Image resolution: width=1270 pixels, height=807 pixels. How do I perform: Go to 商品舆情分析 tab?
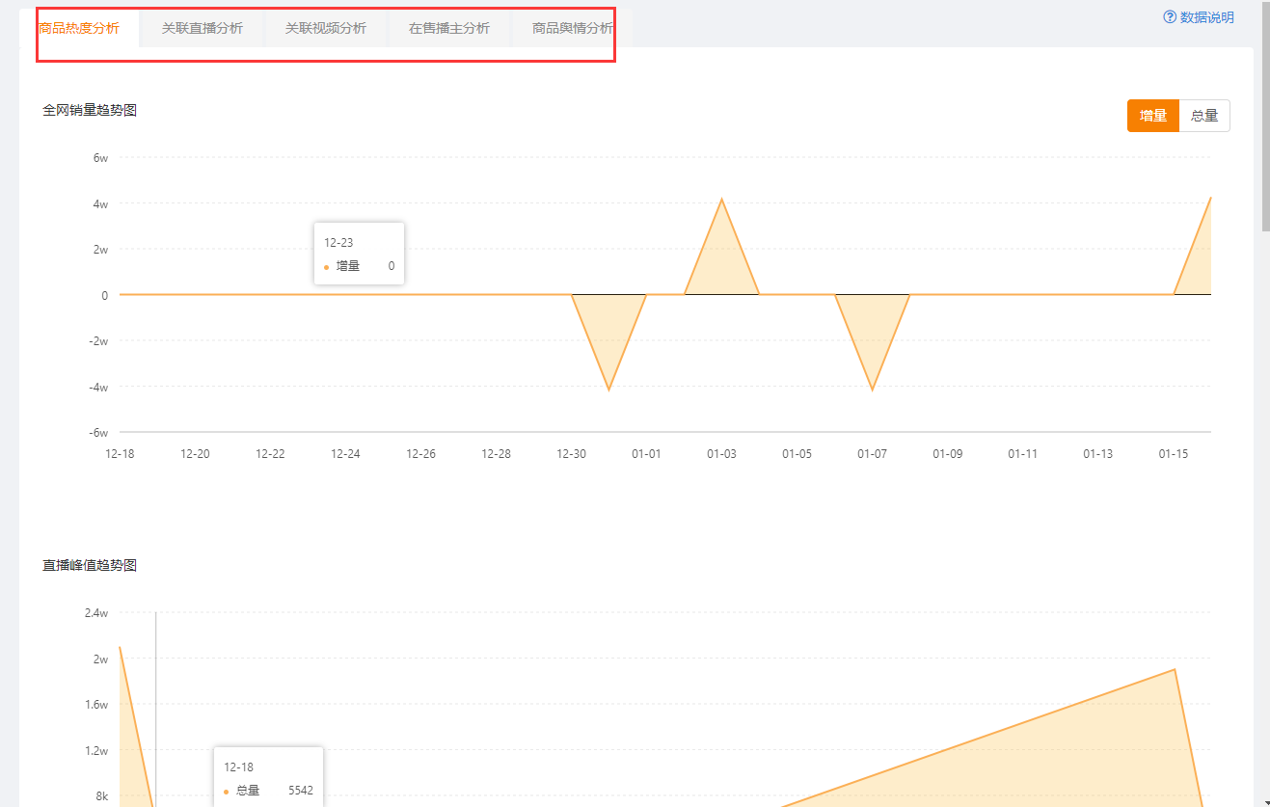pos(572,28)
